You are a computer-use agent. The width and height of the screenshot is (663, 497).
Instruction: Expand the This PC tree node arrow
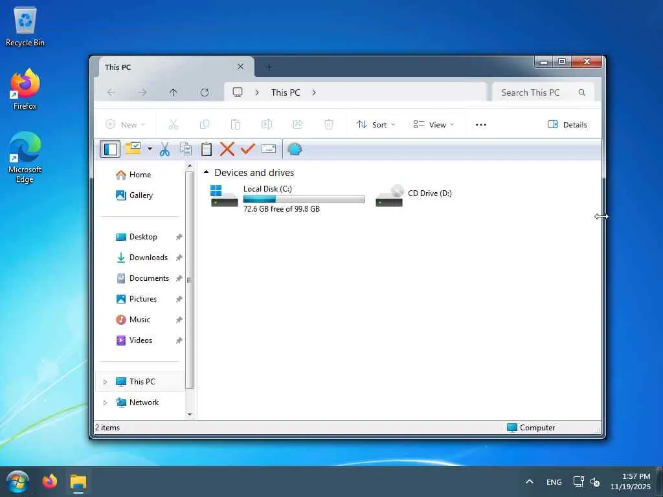(105, 382)
